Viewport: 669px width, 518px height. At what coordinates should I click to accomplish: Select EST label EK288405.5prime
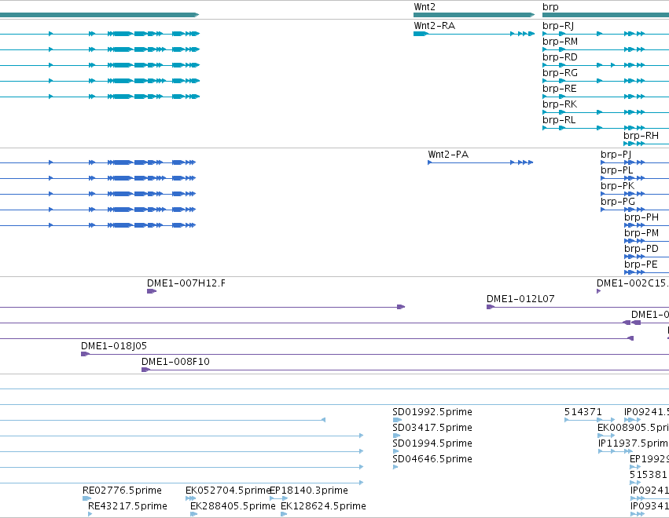(x=233, y=506)
